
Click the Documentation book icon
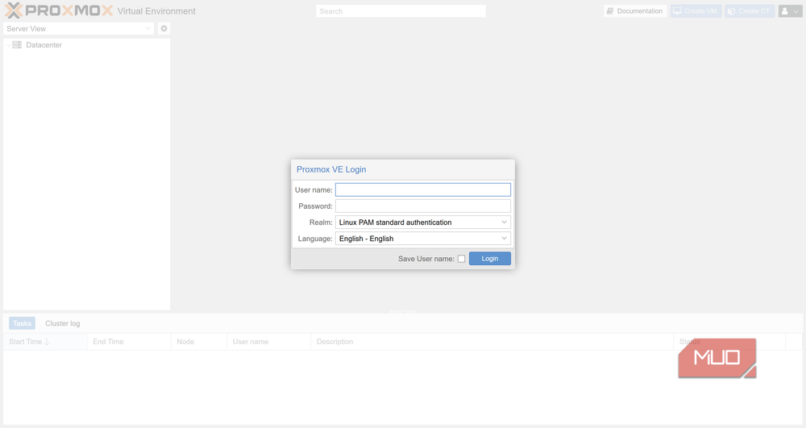(609, 10)
